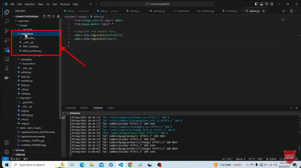Expand the OUTLINE section
The image size is (301, 168).
coord(13,150)
